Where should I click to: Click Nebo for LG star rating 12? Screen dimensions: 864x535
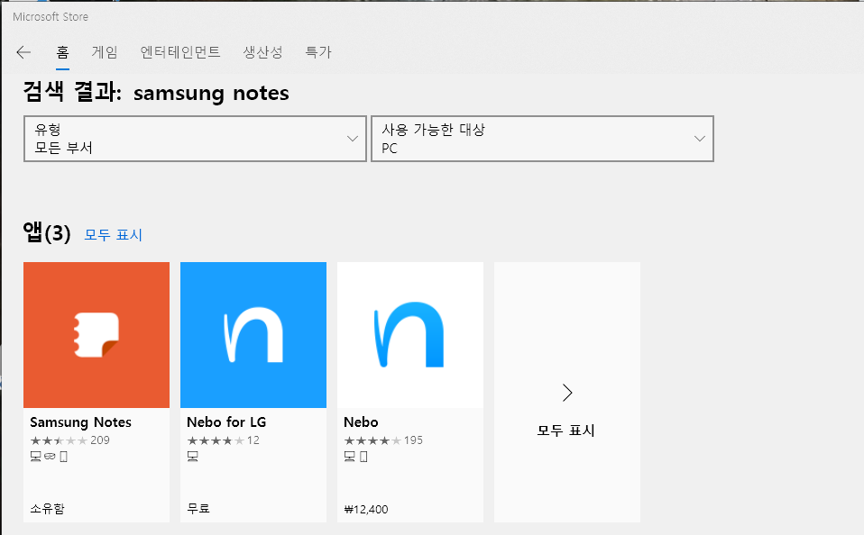point(223,440)
